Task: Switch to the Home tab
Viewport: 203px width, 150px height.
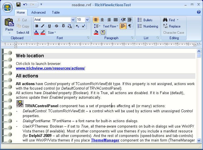Action: coord(21,12)
